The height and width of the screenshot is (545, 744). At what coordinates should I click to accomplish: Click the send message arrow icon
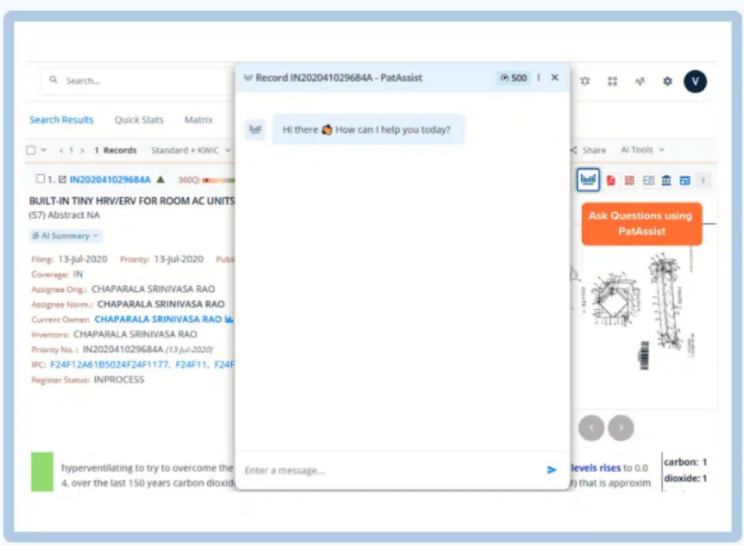pyautogui.click(x=551, y=470)
